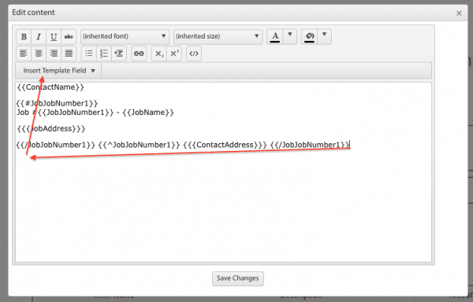The image size is (473, 302).
Task: Center align the text
Action: pos(39,53)
